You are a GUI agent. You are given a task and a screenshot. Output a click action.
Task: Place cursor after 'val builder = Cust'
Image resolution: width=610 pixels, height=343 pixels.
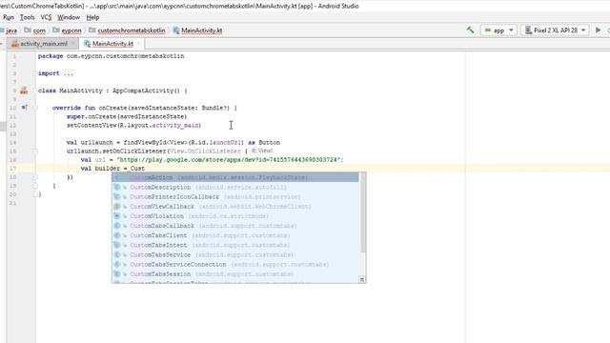click(x=145, y=169)
